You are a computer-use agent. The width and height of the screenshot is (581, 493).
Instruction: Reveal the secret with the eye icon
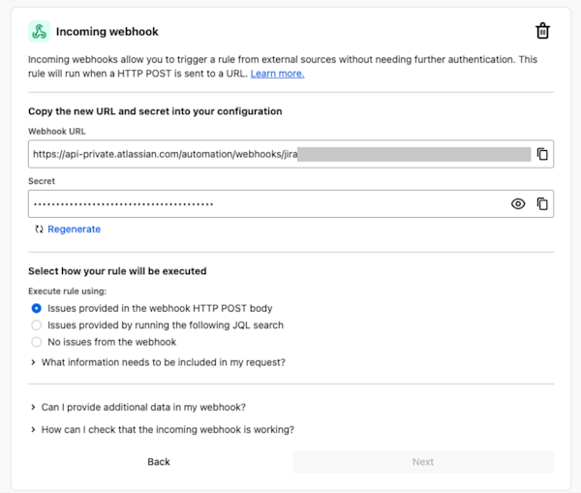(x=518, y=203)
